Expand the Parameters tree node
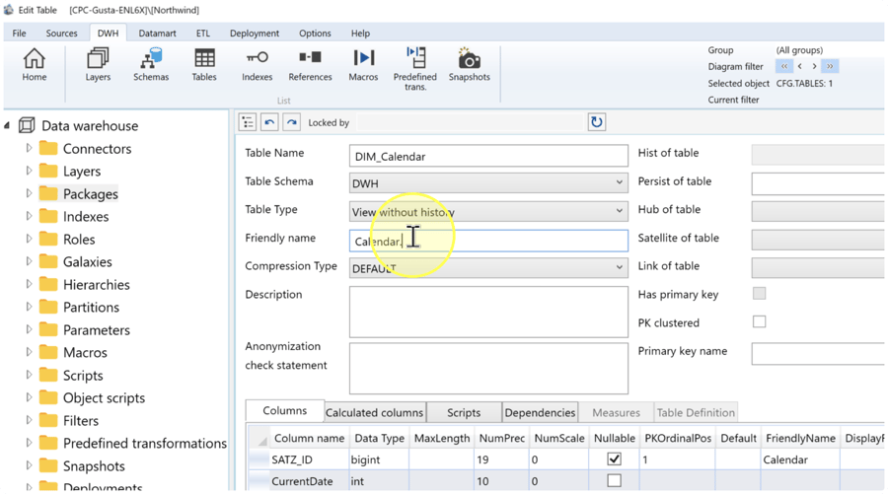 (29, 329)
